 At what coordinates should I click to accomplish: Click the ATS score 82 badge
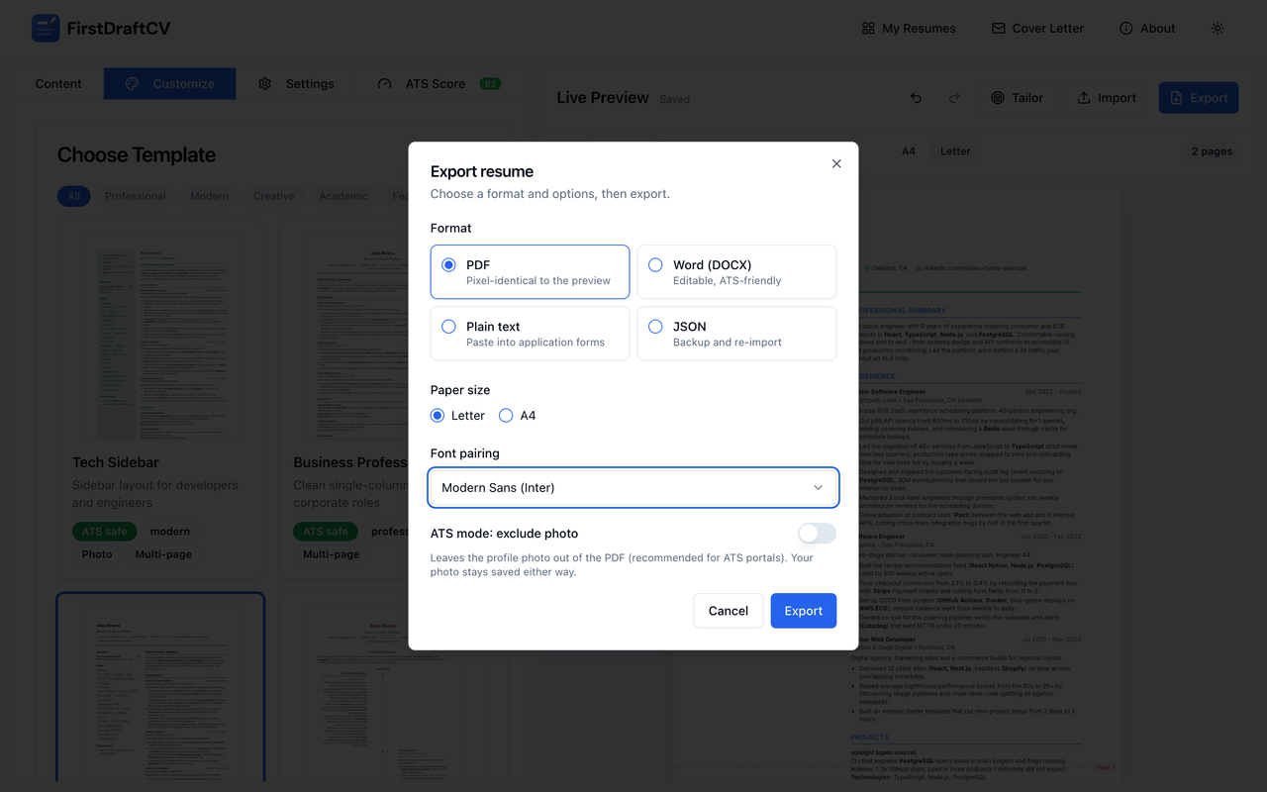point(490,84)
